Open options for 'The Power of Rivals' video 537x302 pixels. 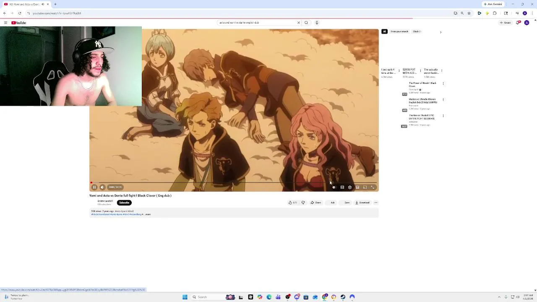(x=443, y=83)
